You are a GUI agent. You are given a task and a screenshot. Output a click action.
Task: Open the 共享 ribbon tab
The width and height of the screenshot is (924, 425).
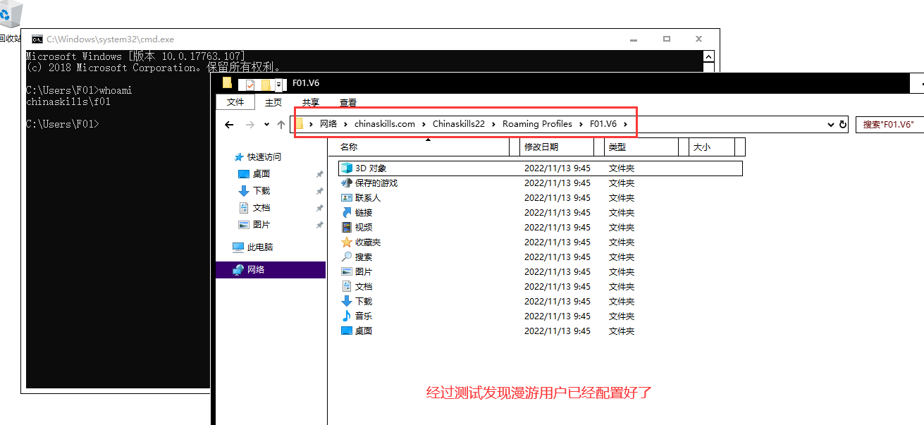click(x=311, y=103)
